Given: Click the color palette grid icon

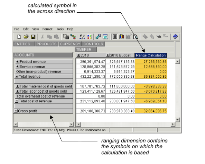Looking at the screenshot, I should (x=89, y=37).
